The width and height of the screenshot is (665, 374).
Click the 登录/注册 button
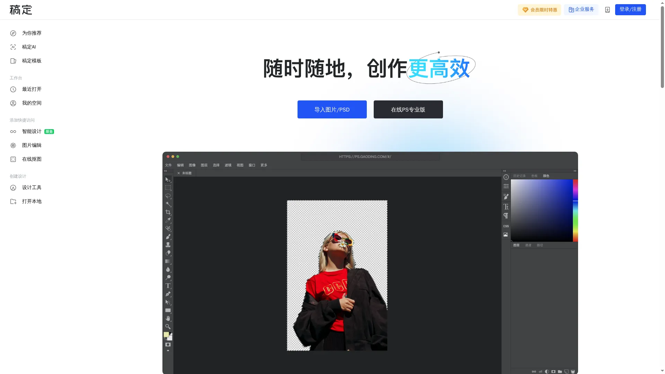click(x=630, y=9)
